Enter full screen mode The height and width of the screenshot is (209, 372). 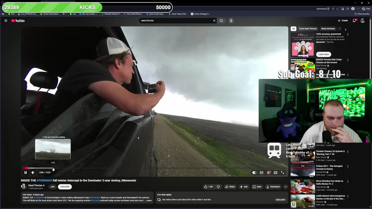click(x=282, y=172)
